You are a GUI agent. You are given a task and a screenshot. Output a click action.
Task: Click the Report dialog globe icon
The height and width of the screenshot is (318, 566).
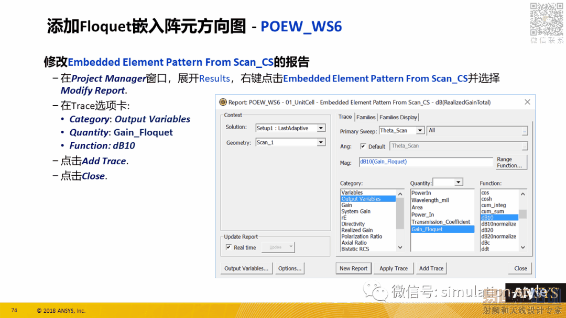[223, 103]
